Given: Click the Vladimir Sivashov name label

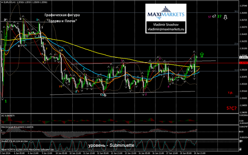Looking at the screenshot, I should [x=166, y=25].
